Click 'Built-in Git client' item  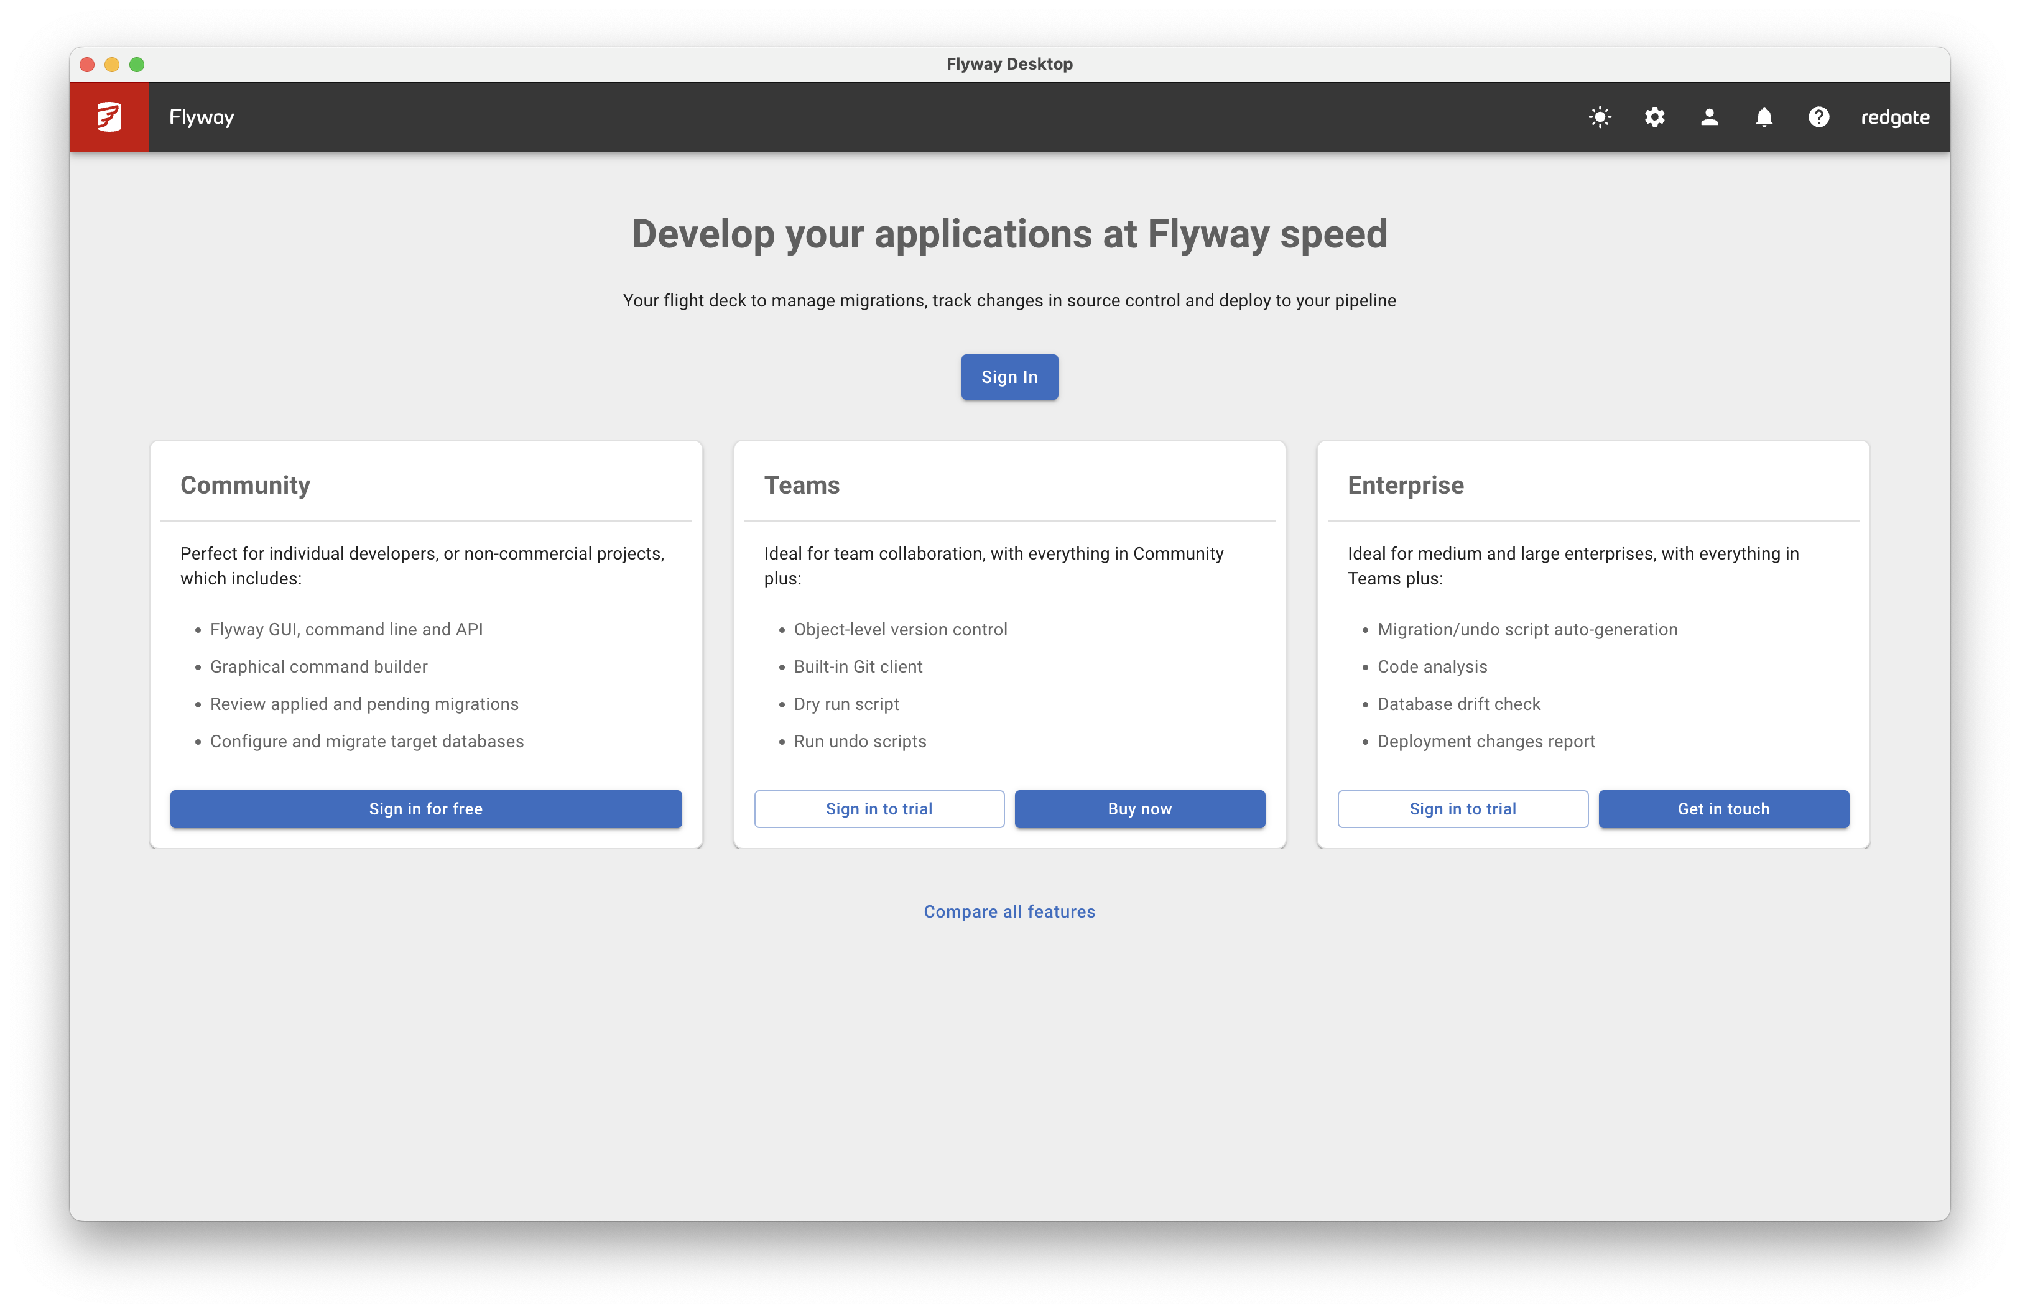(x=858, y=666)
